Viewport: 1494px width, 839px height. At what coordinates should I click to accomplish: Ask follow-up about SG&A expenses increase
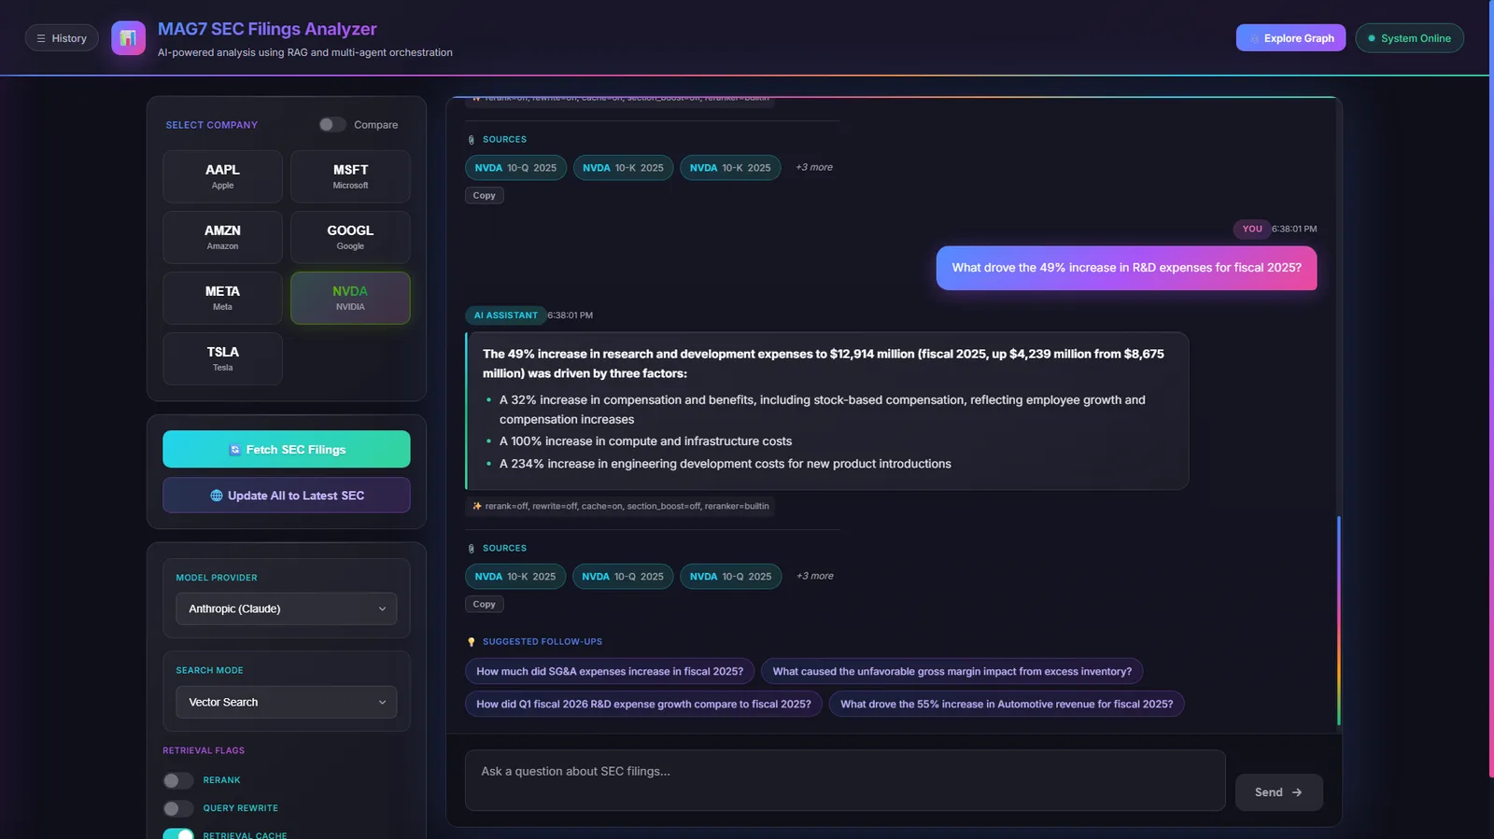pyautogui.click(x=610, y=671)
